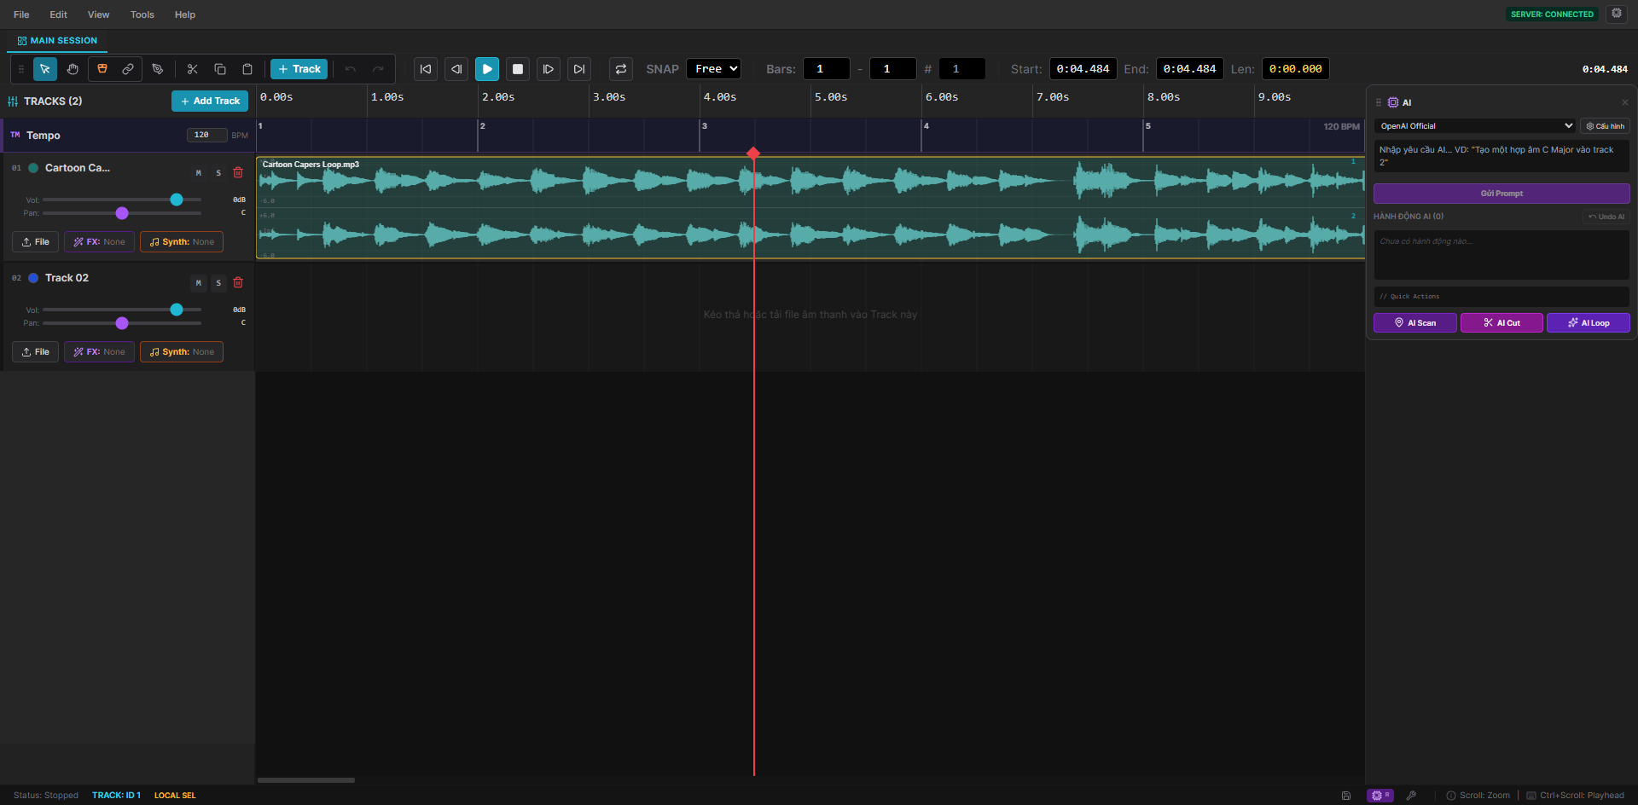The height and width of the screenshot is (805, 1638).
Task: Click the Track 02 volume slider handle
Action: [177, 310]
